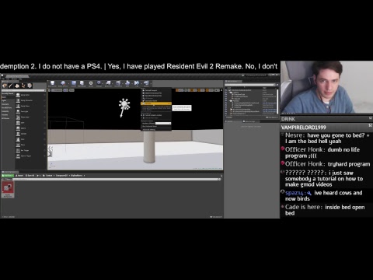Click Save All in Content Browser

30,176
